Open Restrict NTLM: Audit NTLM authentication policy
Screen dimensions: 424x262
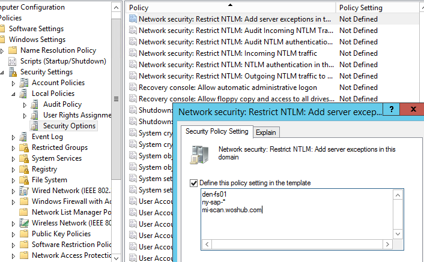(x=236, y=42)
